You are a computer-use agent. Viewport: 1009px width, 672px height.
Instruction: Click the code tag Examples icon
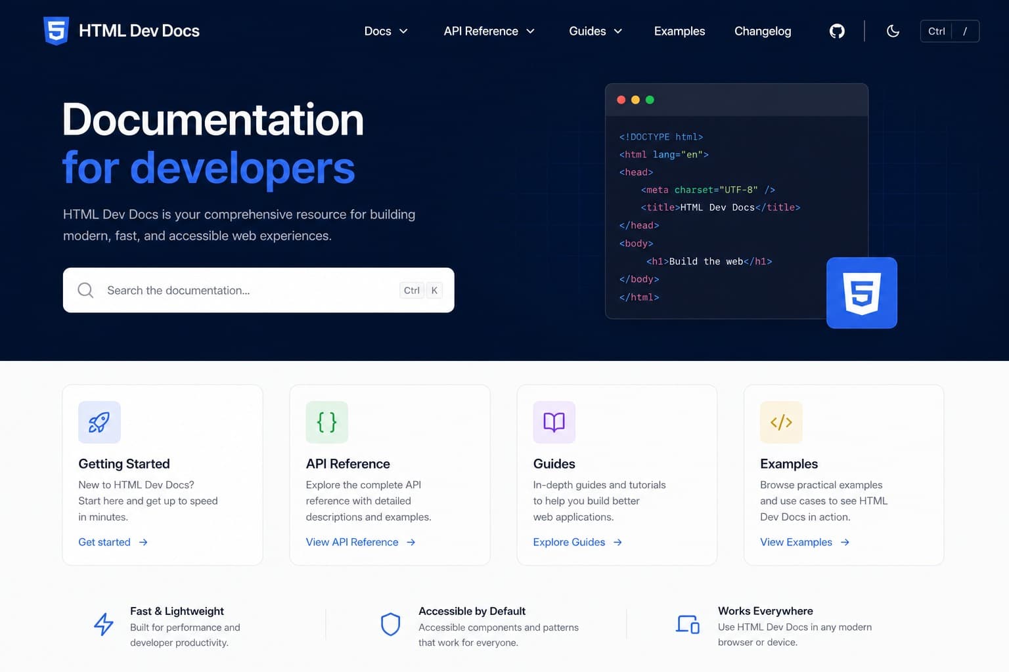(781, 422)
